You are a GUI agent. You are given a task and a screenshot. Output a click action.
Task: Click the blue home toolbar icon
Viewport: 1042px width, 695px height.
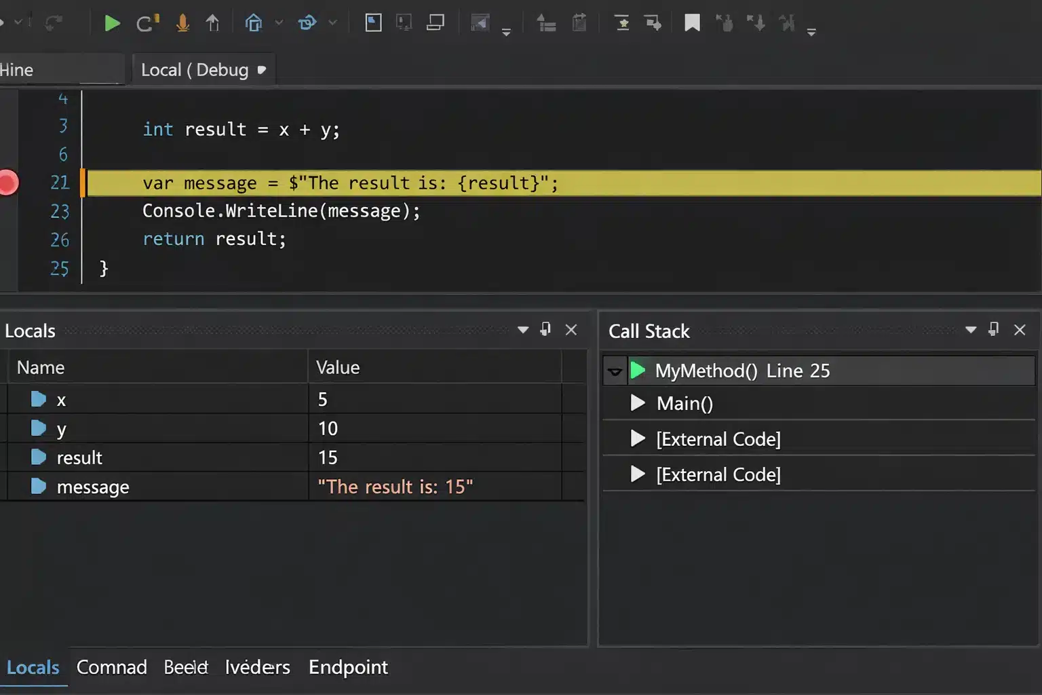(254, 22)
